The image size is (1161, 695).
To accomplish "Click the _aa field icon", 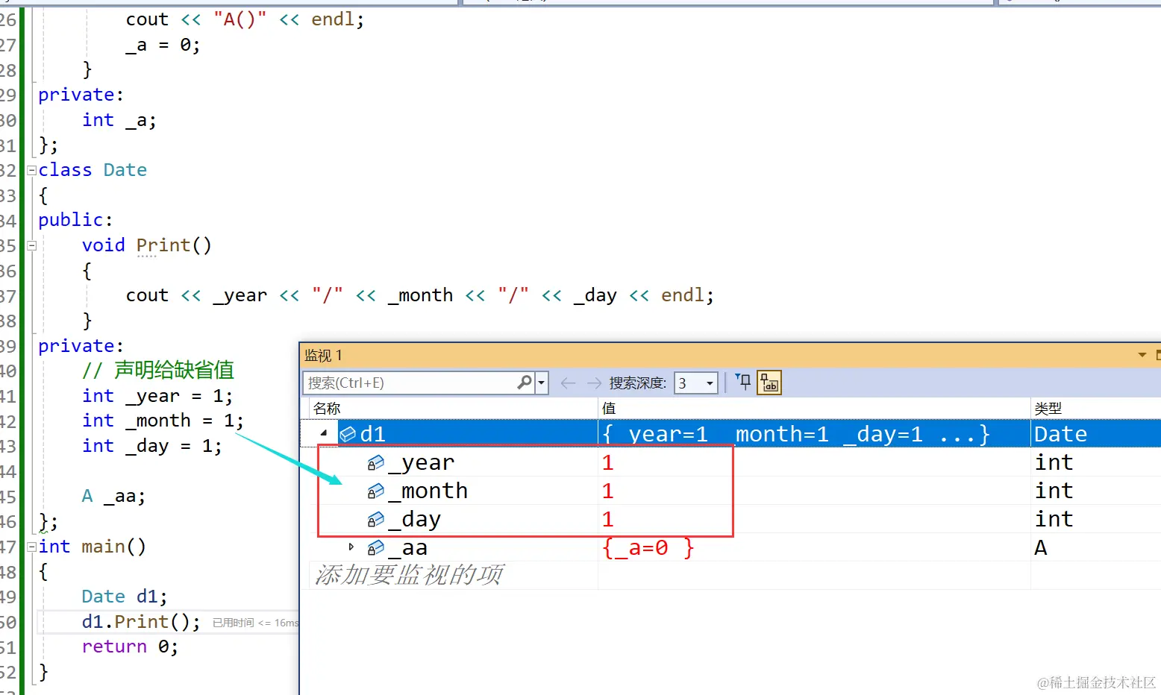I will 376,548.
